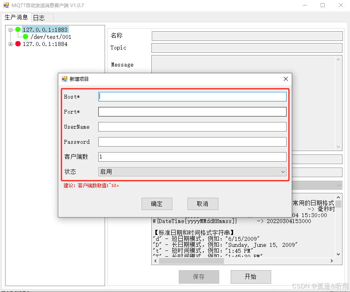The width and height of the screenshot is (350, 292).
Task: Click the Topic field in main window
Action: click(x=247, y=48)
